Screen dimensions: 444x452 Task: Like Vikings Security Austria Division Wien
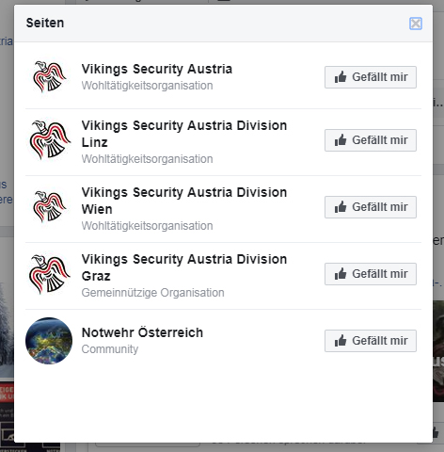click(x=371, y=207)
